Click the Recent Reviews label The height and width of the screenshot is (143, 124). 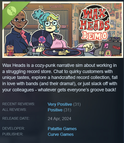click(19, 104)
